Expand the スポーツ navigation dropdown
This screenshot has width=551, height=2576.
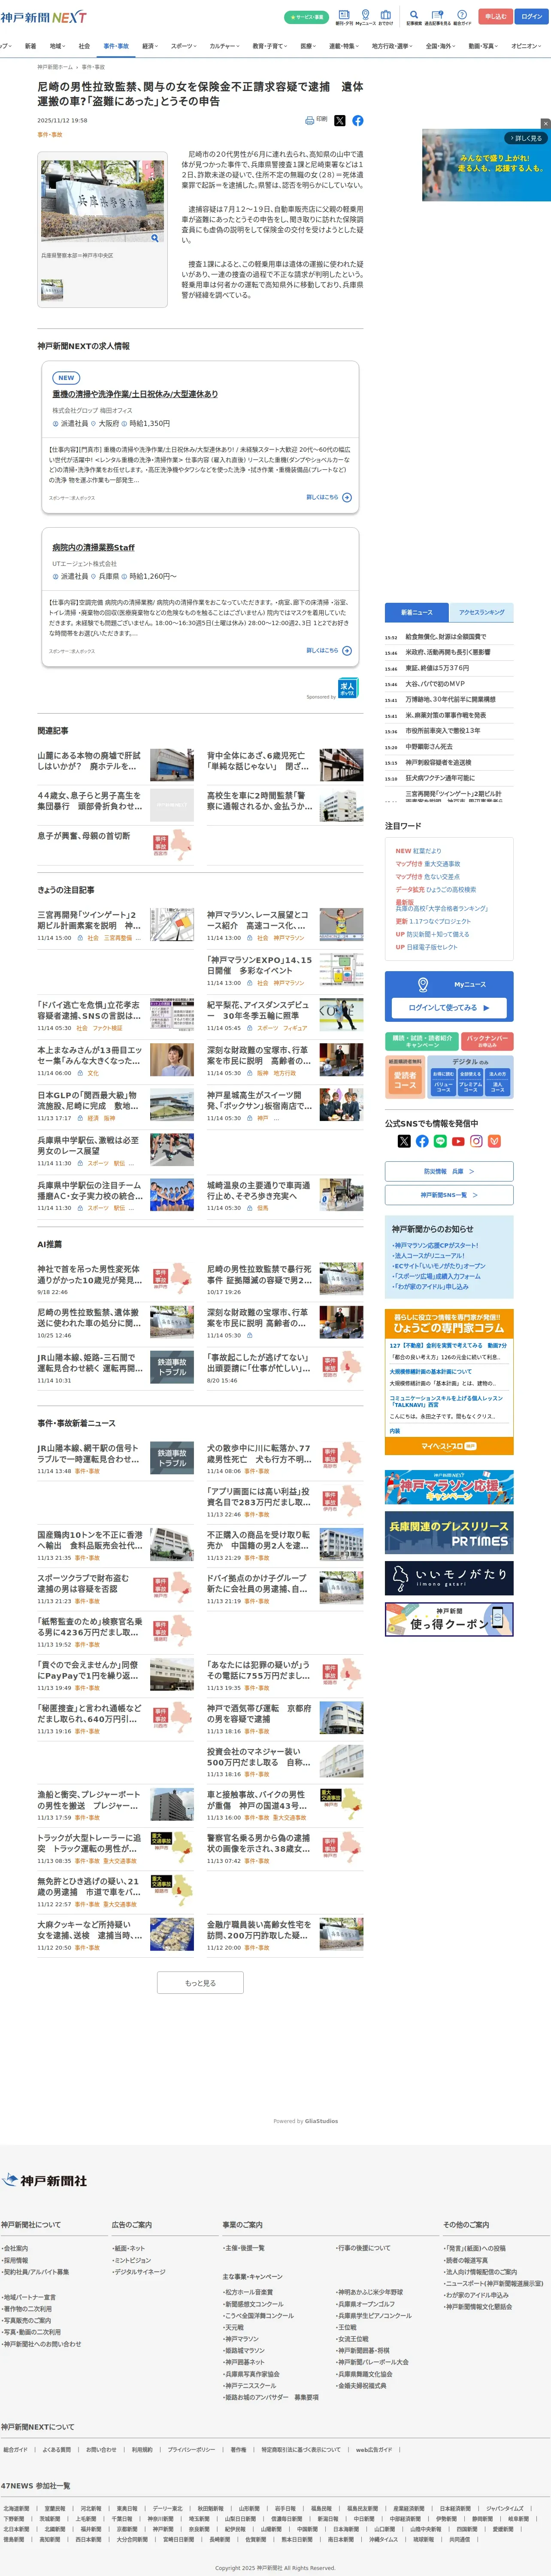click(x=184, y=46)
